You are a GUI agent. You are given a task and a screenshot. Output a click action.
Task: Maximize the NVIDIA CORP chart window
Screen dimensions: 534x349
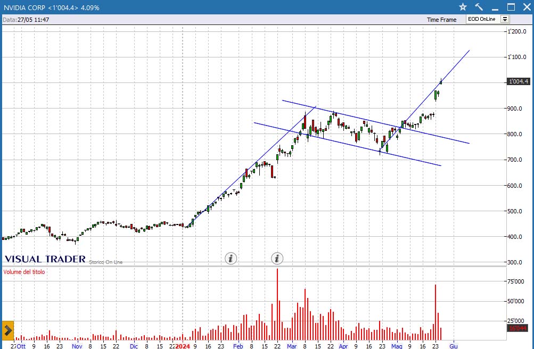pos(511,7)
